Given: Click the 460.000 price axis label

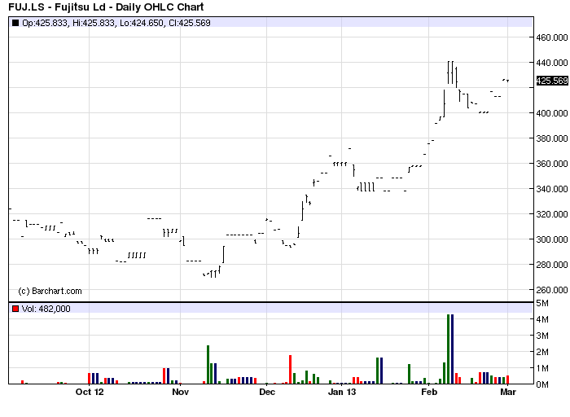Looking at the screenshot, I should click(552, 37).
